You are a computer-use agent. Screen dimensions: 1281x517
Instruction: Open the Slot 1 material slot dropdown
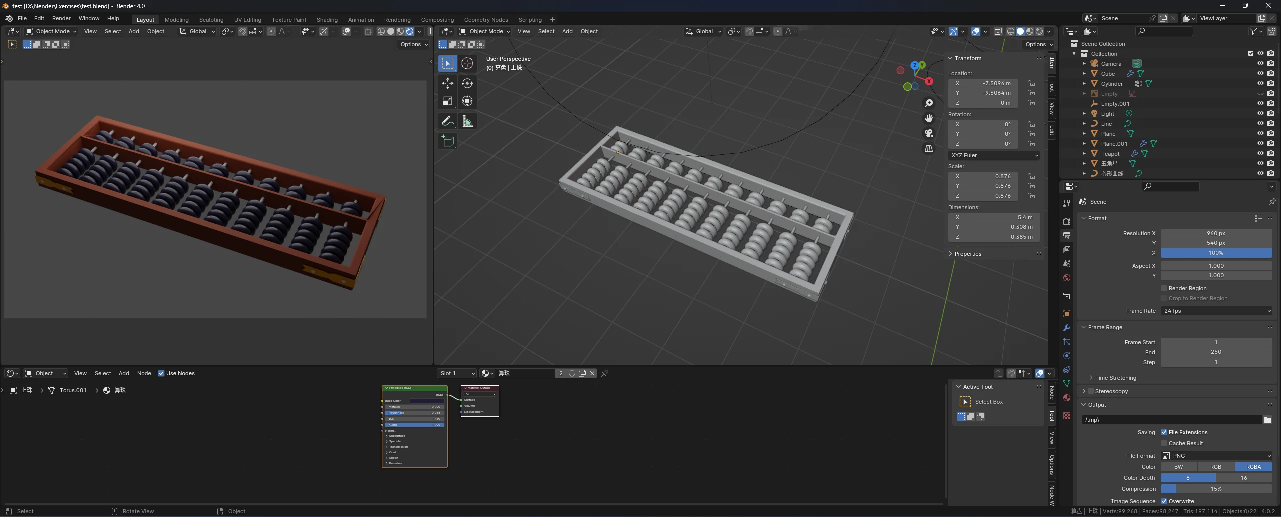[x=457, y=373]
